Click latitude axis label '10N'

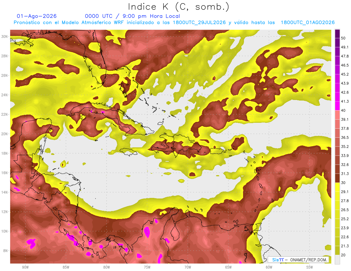[4, 231]
